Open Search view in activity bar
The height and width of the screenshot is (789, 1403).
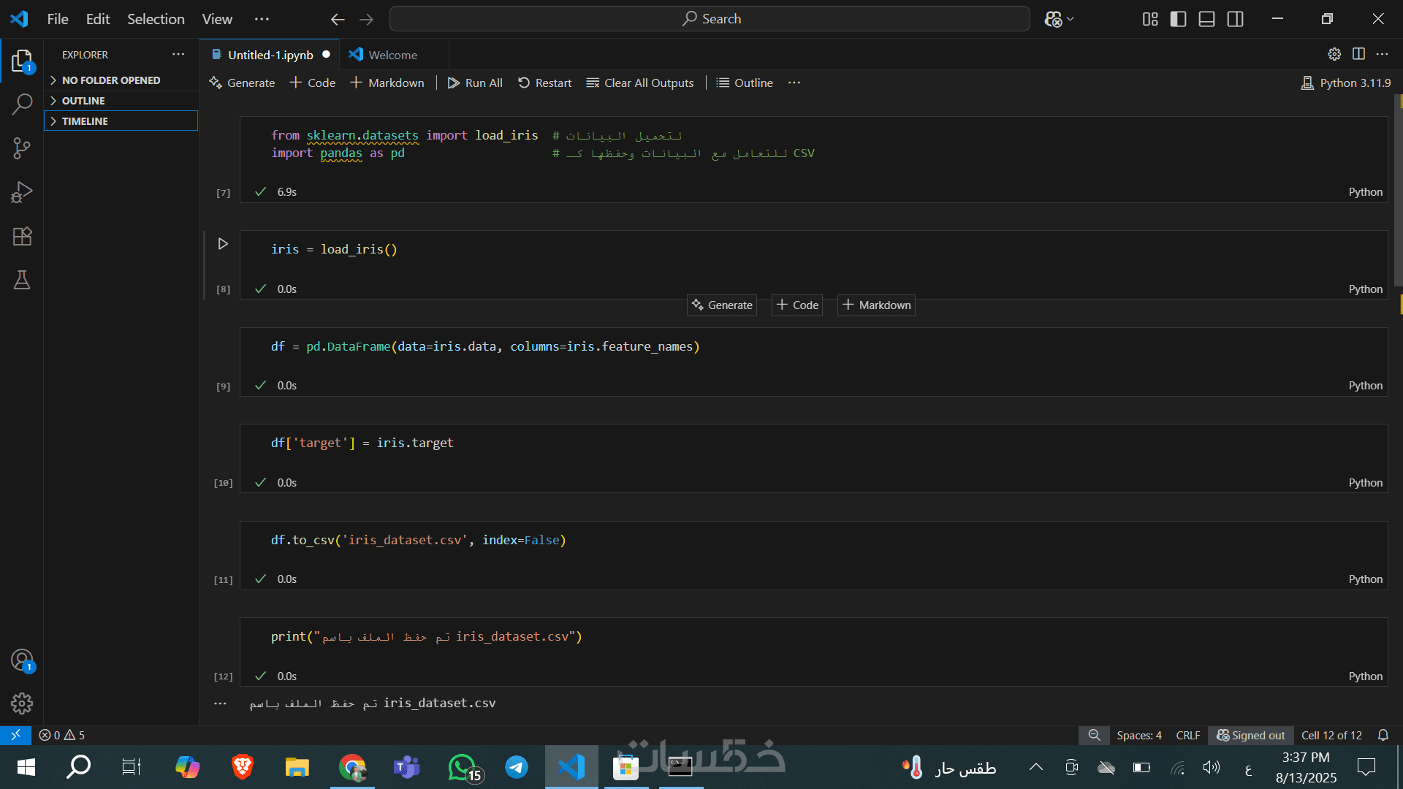(x=22, y=104)
